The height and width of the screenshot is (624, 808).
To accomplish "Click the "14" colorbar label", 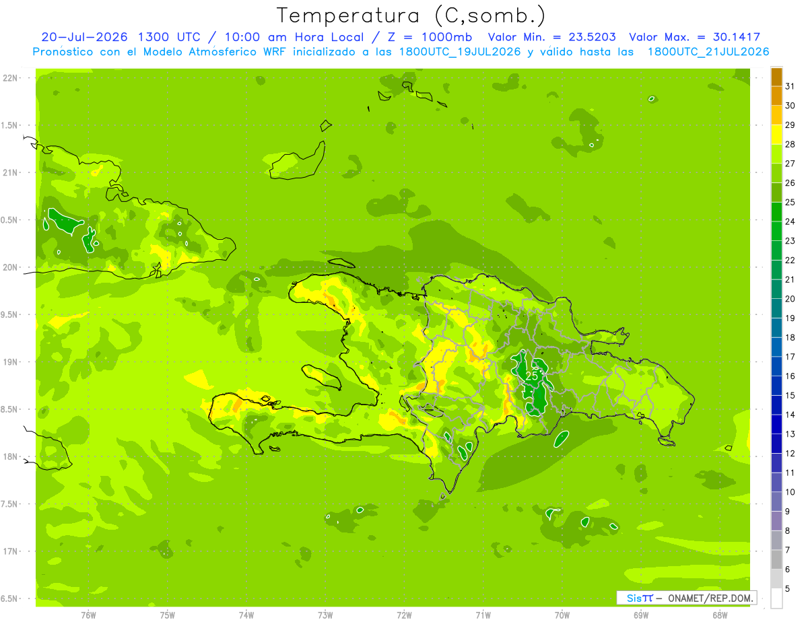I will coord(790,415).
